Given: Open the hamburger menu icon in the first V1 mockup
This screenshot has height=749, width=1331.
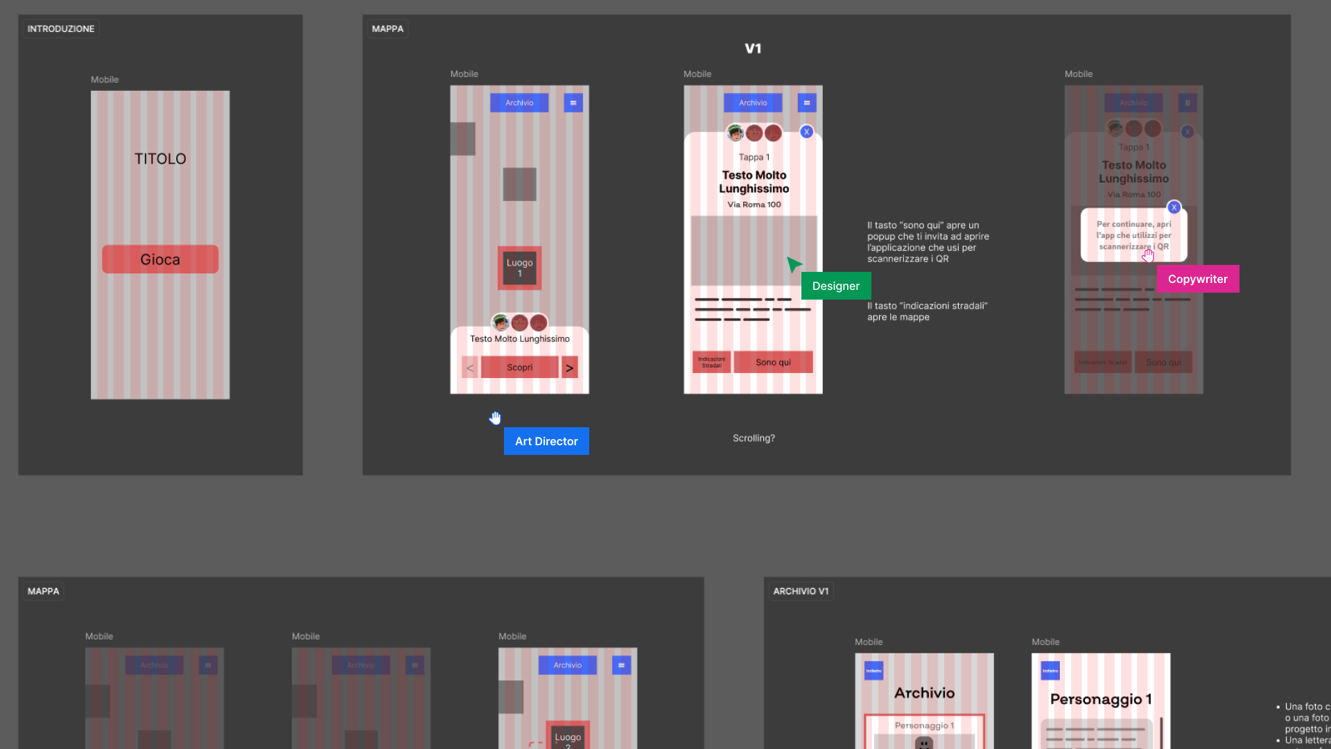Looking at the screenshot, I should click(x=573, y=103).
